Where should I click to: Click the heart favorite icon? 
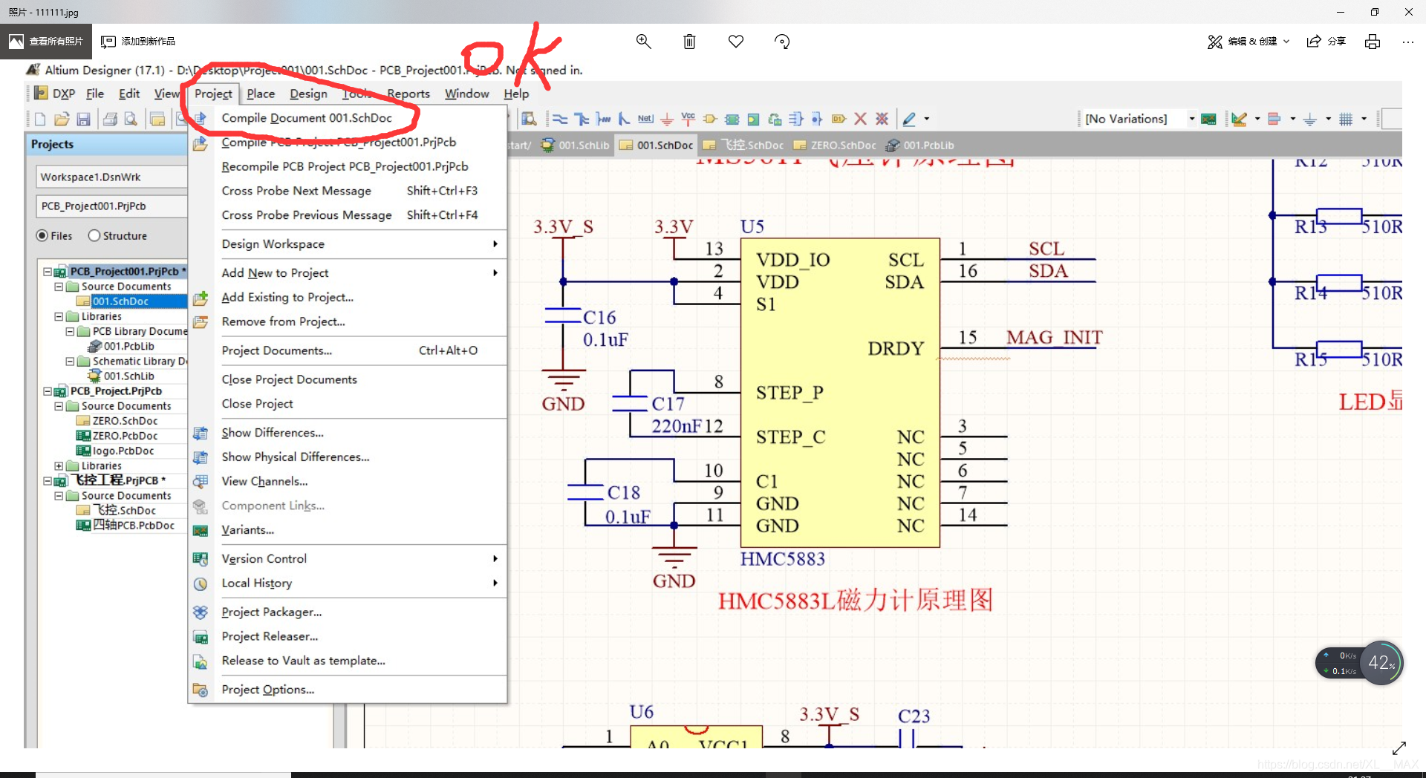coord(736,42)
